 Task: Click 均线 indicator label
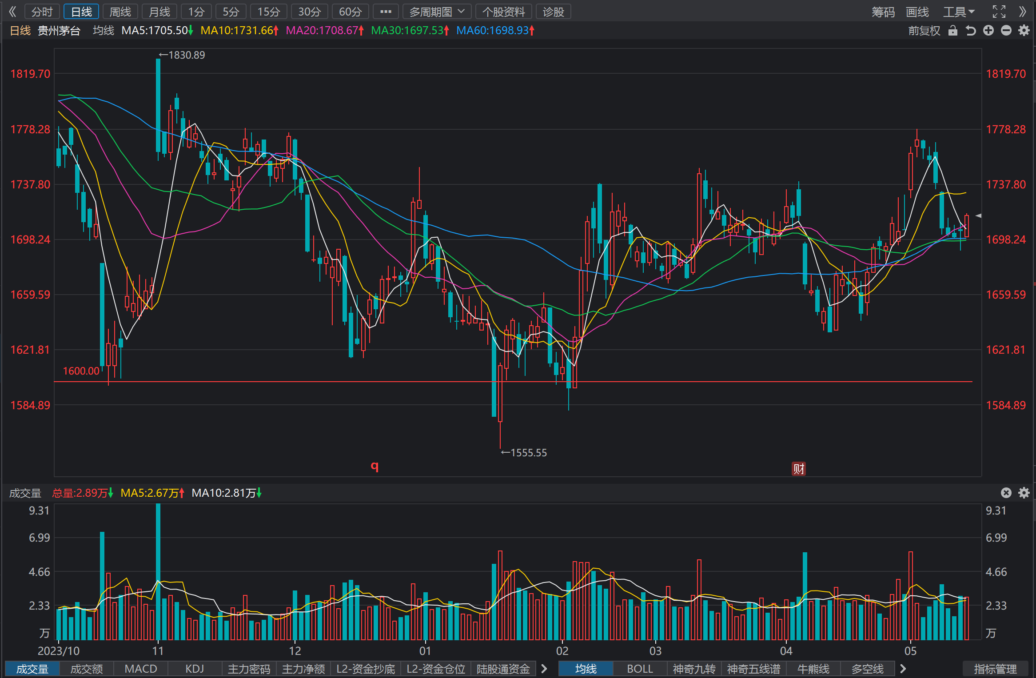pyautogui.click(x=104, y=30)
